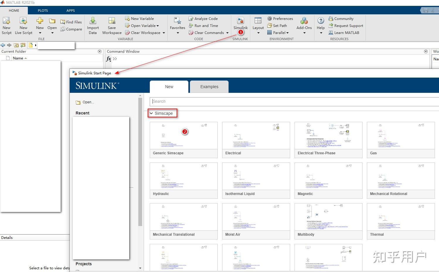The image size is (439, 272).
Task: Select the Electrical Three-Phase template
Action: pos(329,140)
